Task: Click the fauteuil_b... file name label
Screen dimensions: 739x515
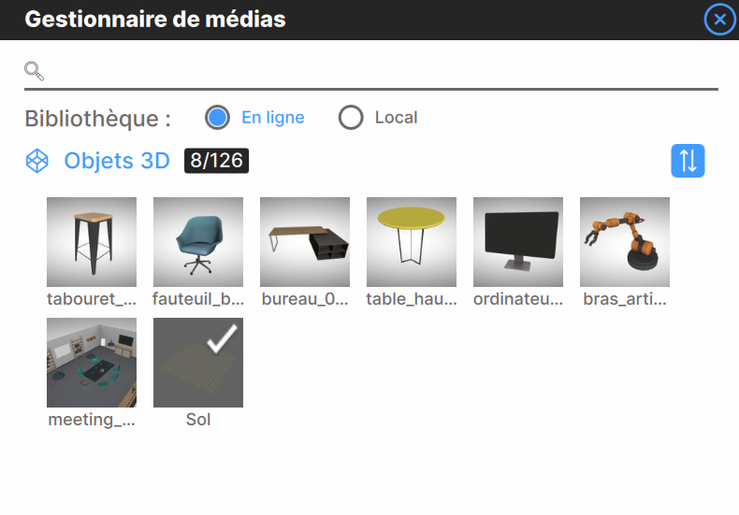Action: pyautogui.click(x=198, y=299)
